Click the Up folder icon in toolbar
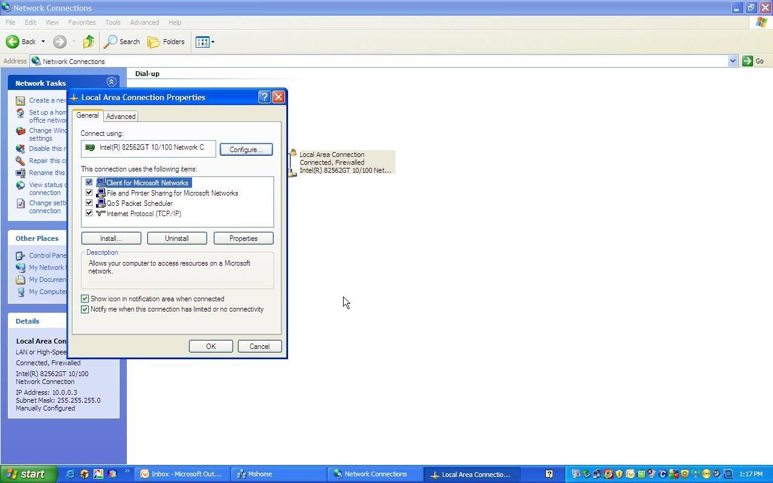Viewport: 773px width, 483px height. 88,42
